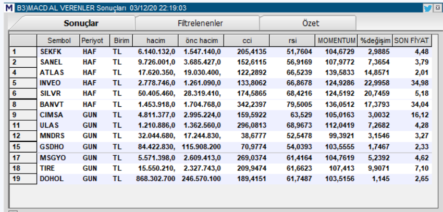Click hacim value 50.405.460,
This screenshot has width=443, height=212.
tap(157, 93)
